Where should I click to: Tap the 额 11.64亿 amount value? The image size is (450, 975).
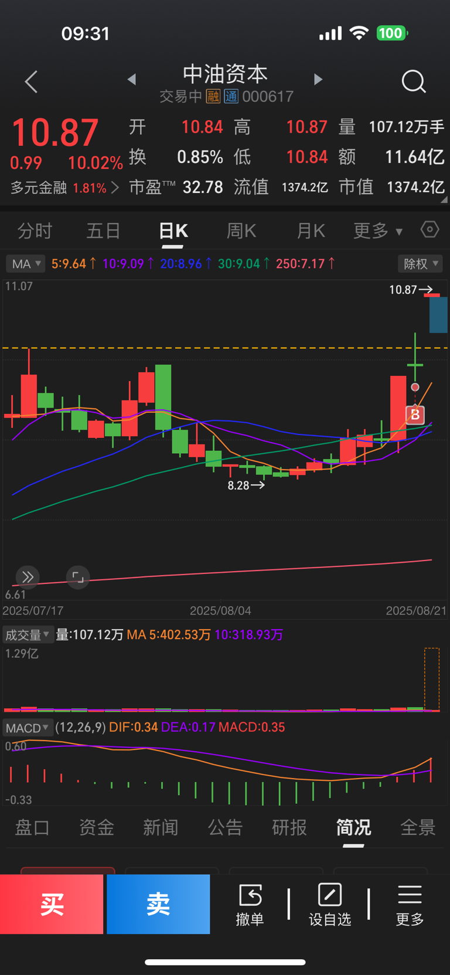coord(414,157)
